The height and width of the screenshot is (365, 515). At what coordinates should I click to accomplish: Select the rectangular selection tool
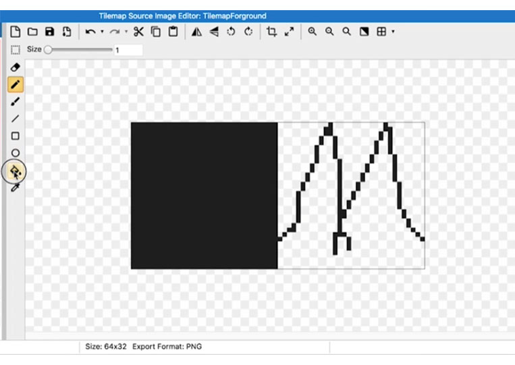point(16,50)
